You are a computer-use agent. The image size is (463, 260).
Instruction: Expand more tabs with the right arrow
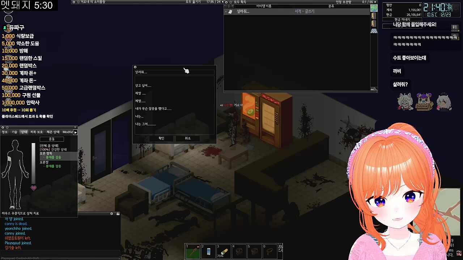(75, 132)
